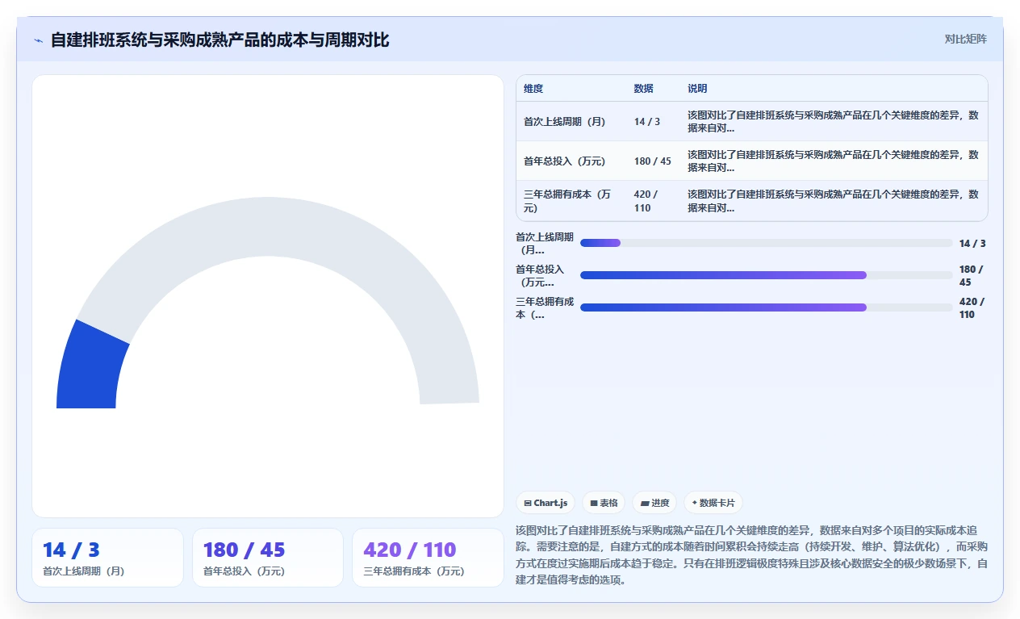Image resolution: width=1020 pixels, height=619 pixels.
Task: Click the 首次上线周期 label beside its progress bar
Action: click(x=545, y=243)
